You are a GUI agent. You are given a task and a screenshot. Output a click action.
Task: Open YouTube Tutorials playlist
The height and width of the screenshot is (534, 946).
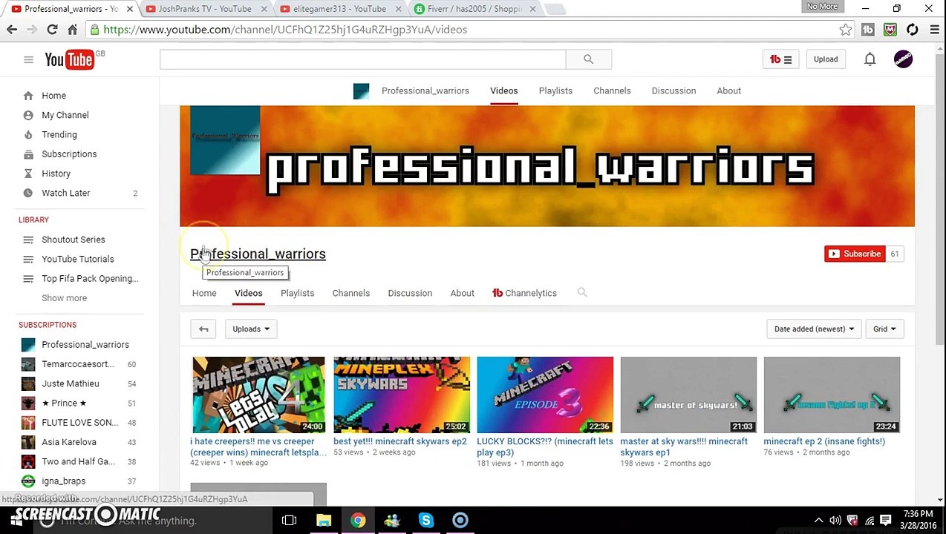tap(78, 259)
